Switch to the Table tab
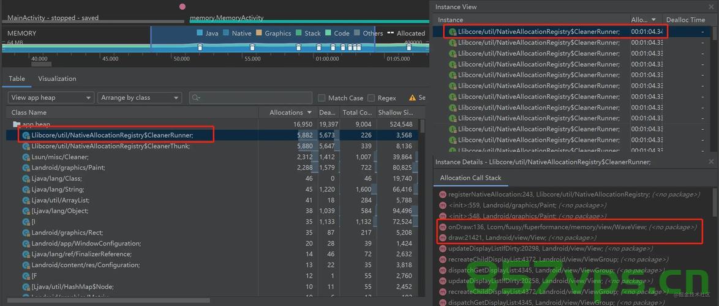719x306 pixels. coord(17,79)
